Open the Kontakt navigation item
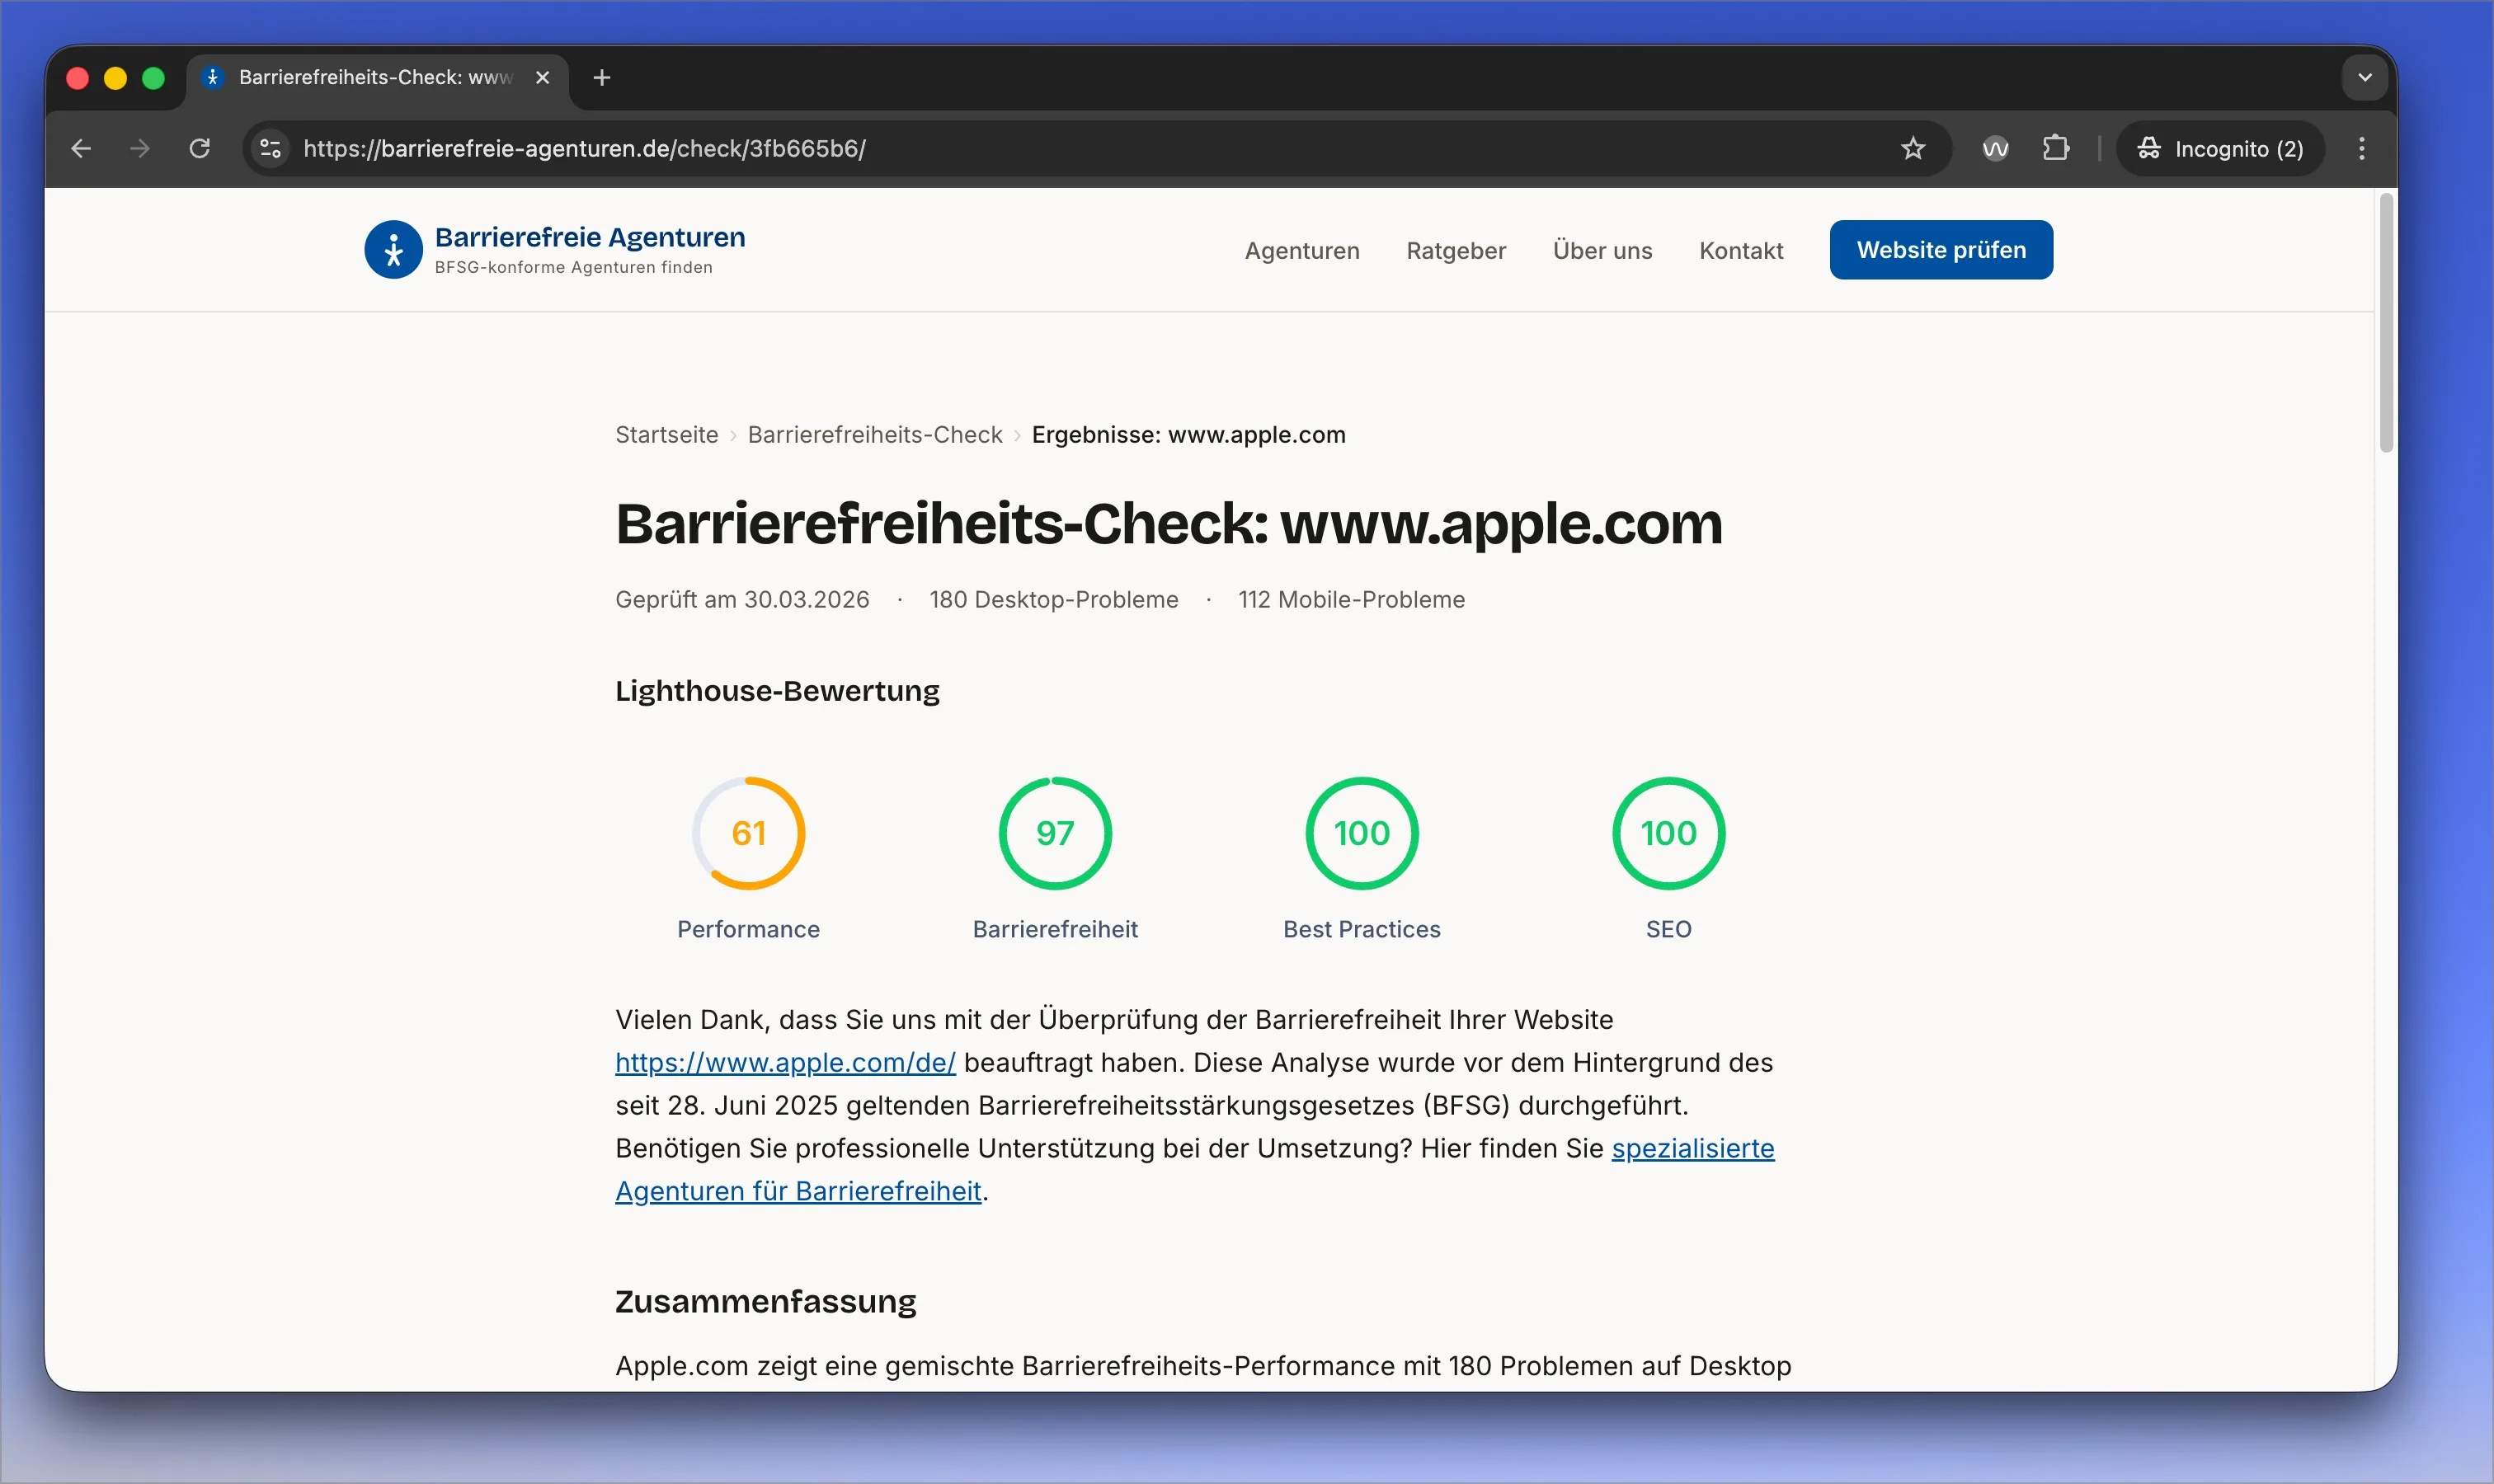Image resolution: width=2494 pixels, height=1484 pixels. [1739, 251]
